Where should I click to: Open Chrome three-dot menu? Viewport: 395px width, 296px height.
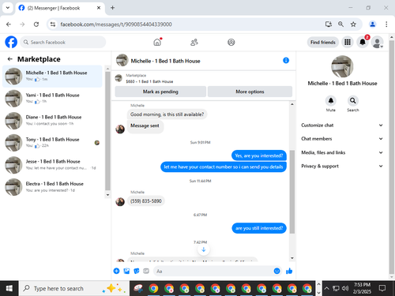(x=386, y=24)
